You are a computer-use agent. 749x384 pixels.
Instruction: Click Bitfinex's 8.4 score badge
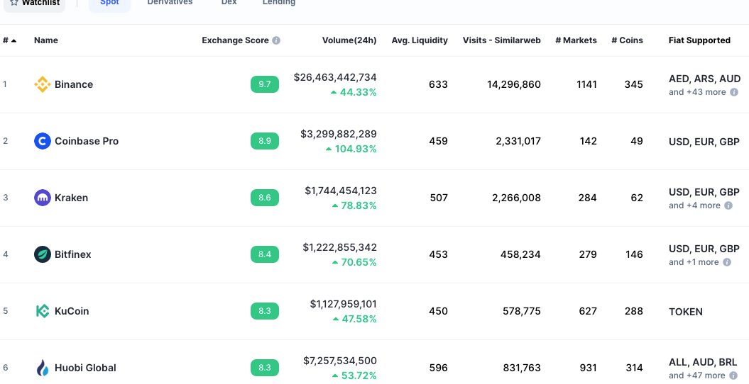265,254
